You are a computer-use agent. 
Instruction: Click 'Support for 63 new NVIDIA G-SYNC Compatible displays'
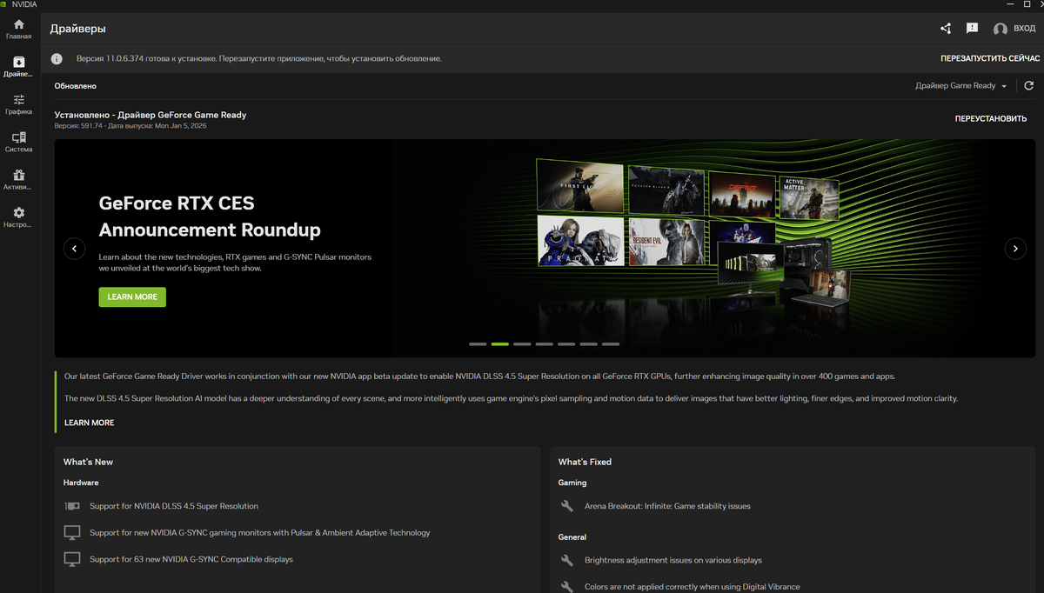tap(191, 559)
